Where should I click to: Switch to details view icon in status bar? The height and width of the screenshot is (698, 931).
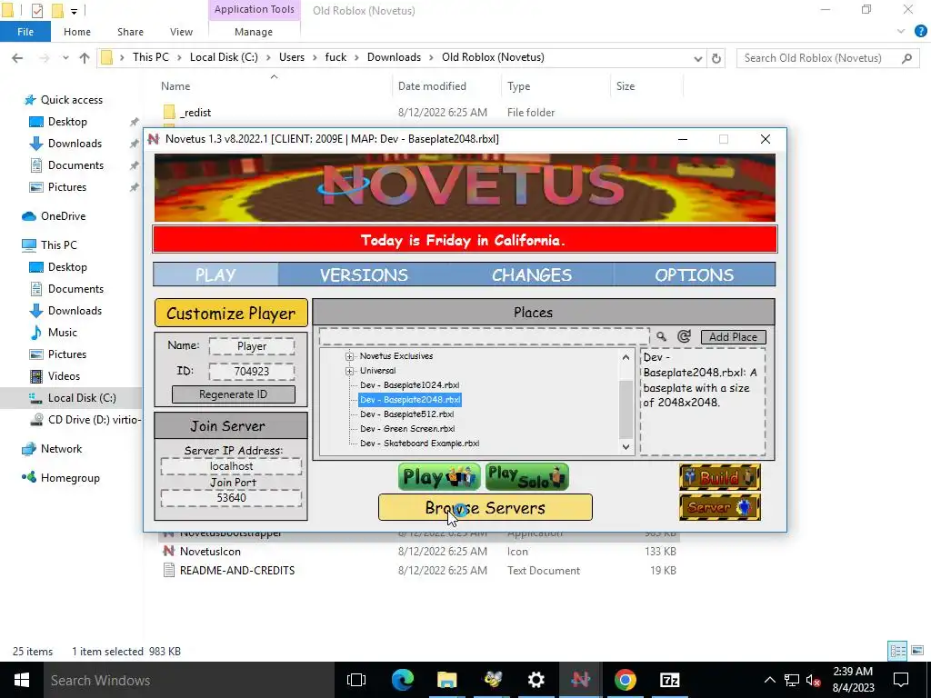tap(897, 651)
